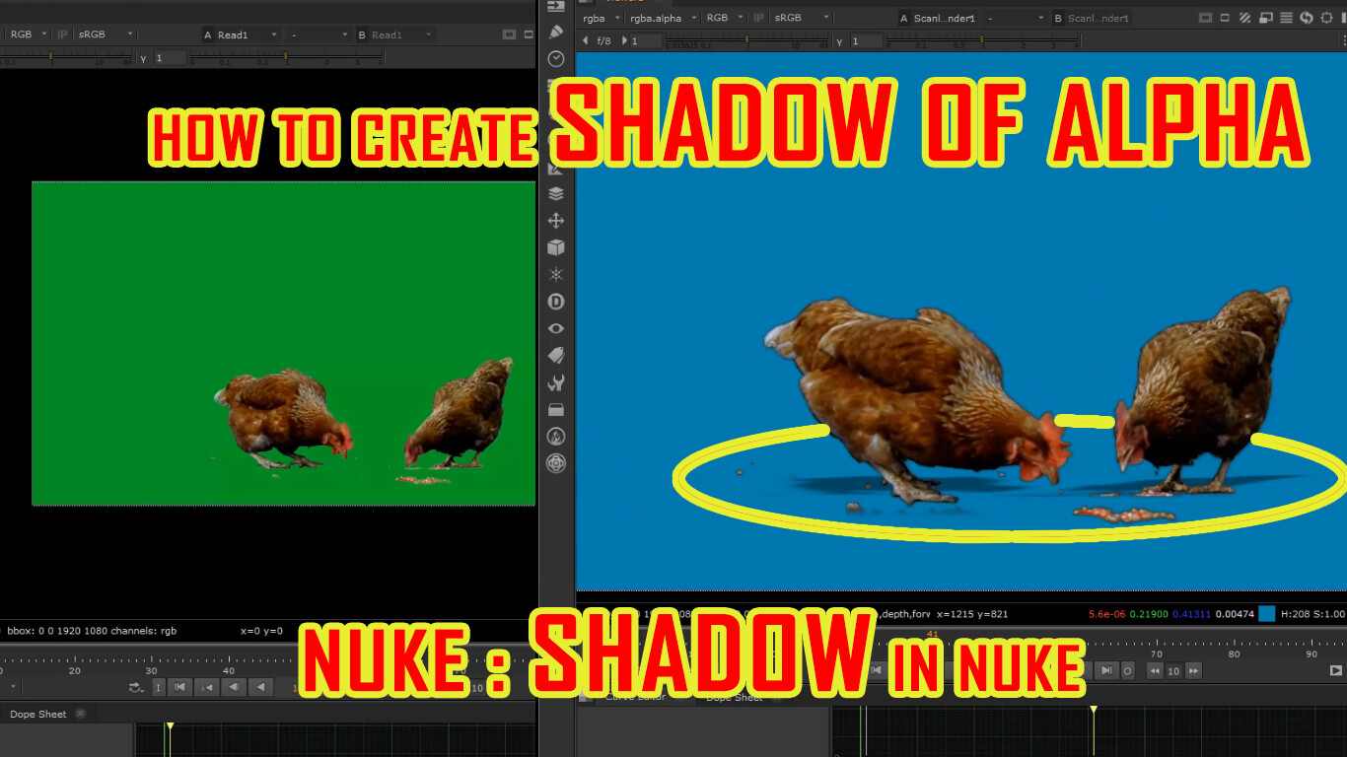Image resolution: width=1347 pixels, height=757 pixels.
Task: Select the Curve Editor tab
Action: point(635,697)
